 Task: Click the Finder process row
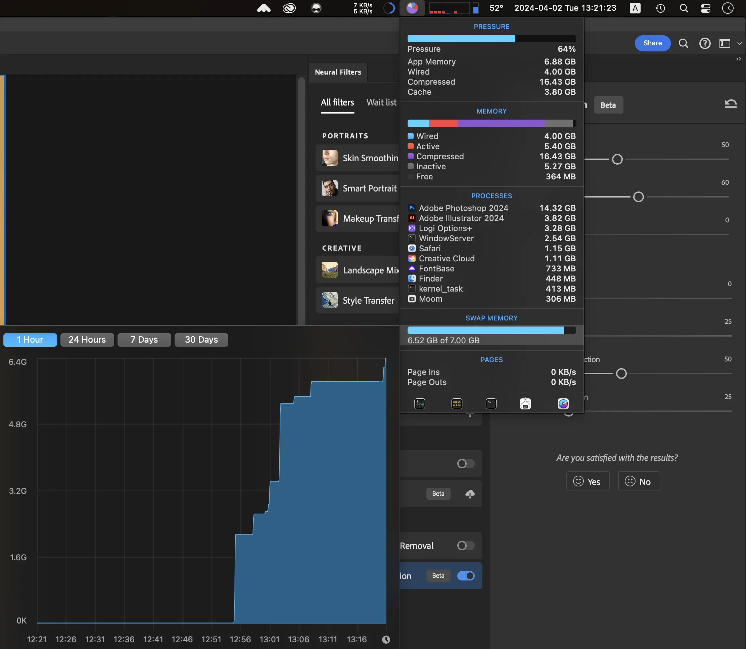(x=492, y=279)
